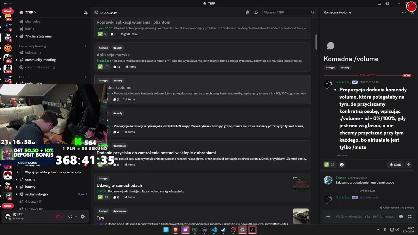Image resolution: width=418 pixels, height=235 pixels.
Task: Click the search magnifier icon
Action: pos(313,12)
